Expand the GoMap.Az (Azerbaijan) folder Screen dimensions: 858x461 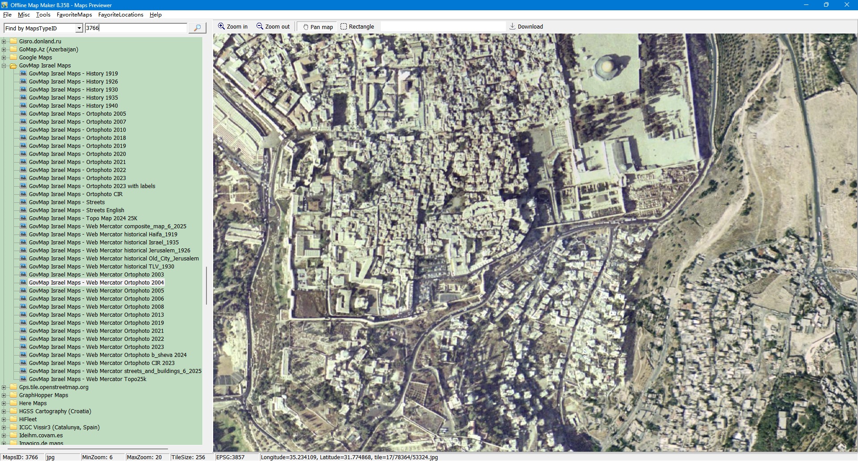pyautogui.click(x=4, y=50)
